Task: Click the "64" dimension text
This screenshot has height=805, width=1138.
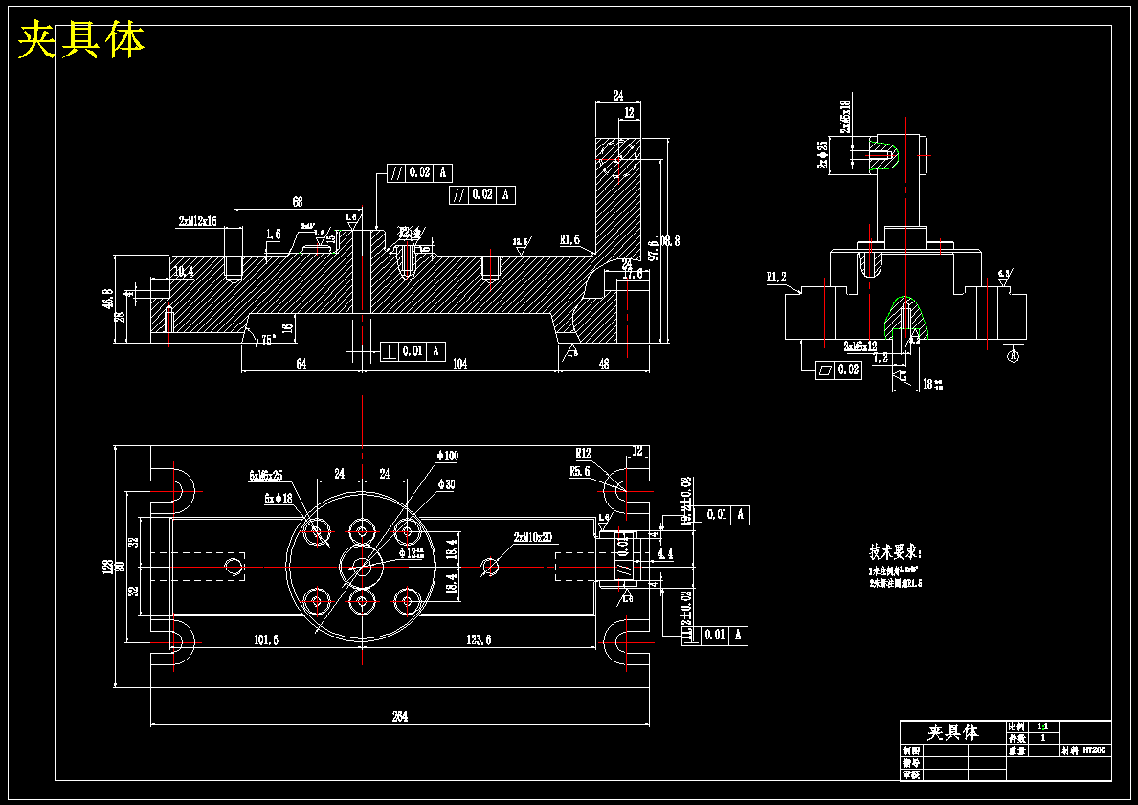Action: [x=301, y=364]
